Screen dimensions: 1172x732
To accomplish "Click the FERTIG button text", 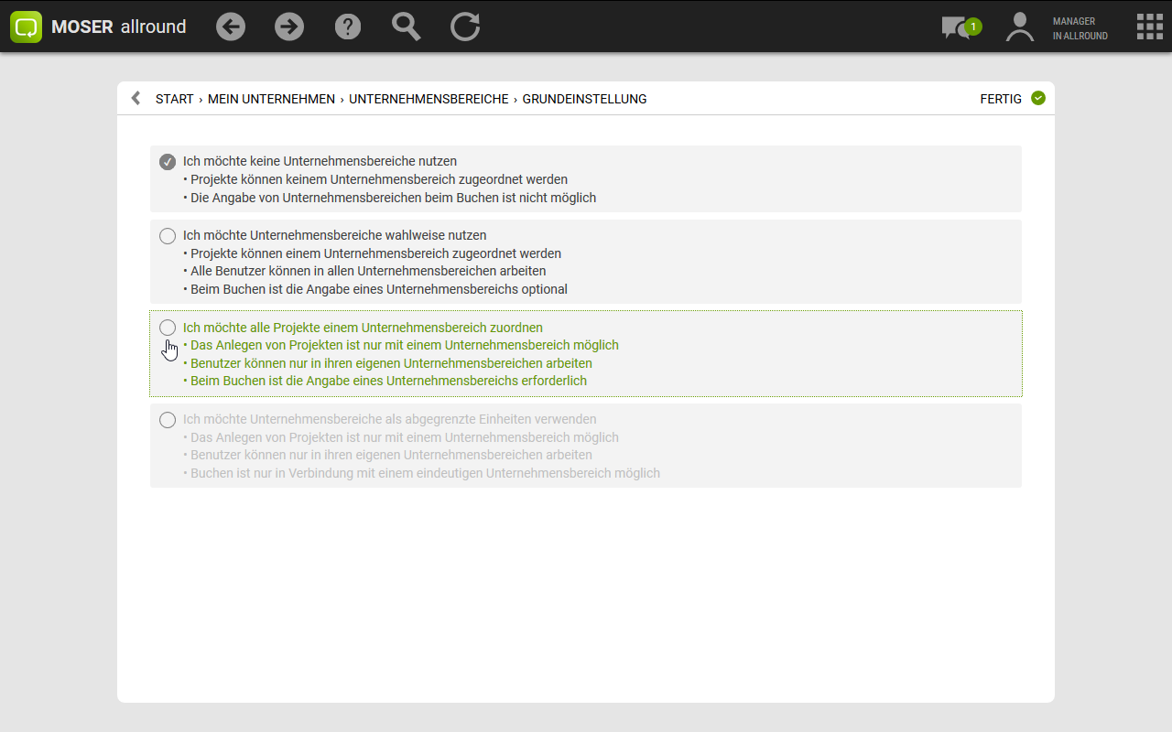I will click(x=1000, y=99).
